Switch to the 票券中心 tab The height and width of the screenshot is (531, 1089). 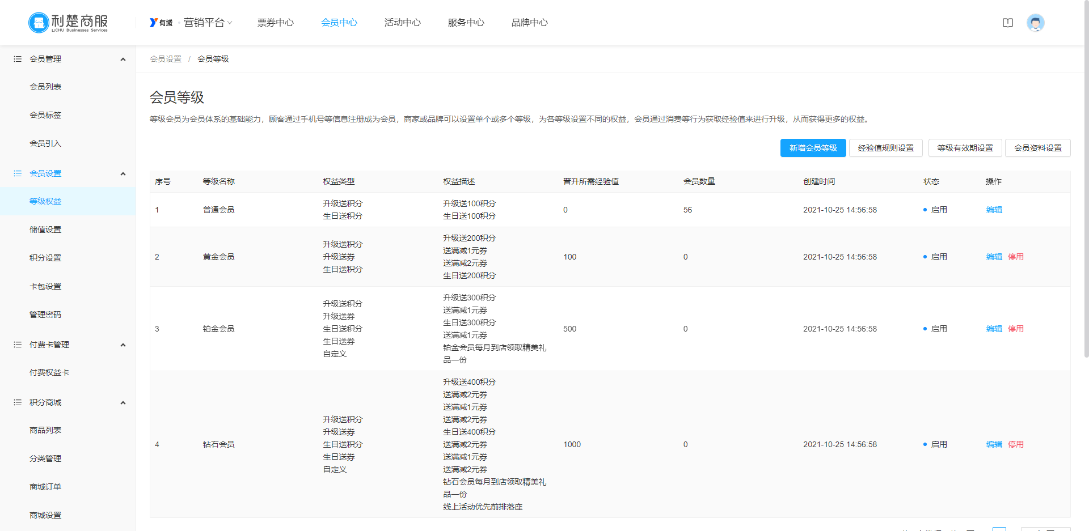pos(276,23)
